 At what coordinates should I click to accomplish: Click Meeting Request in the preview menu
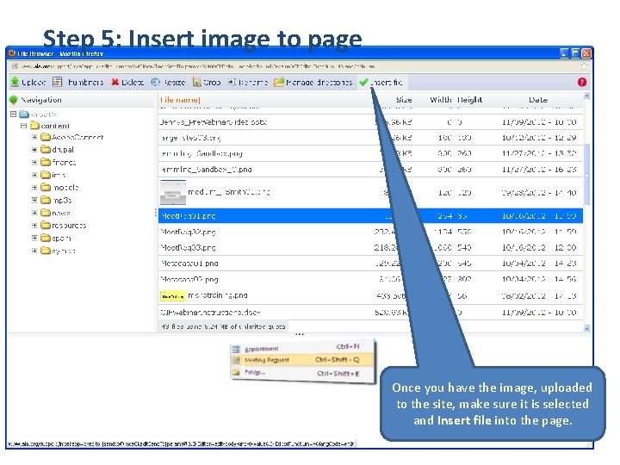point(267,360)
